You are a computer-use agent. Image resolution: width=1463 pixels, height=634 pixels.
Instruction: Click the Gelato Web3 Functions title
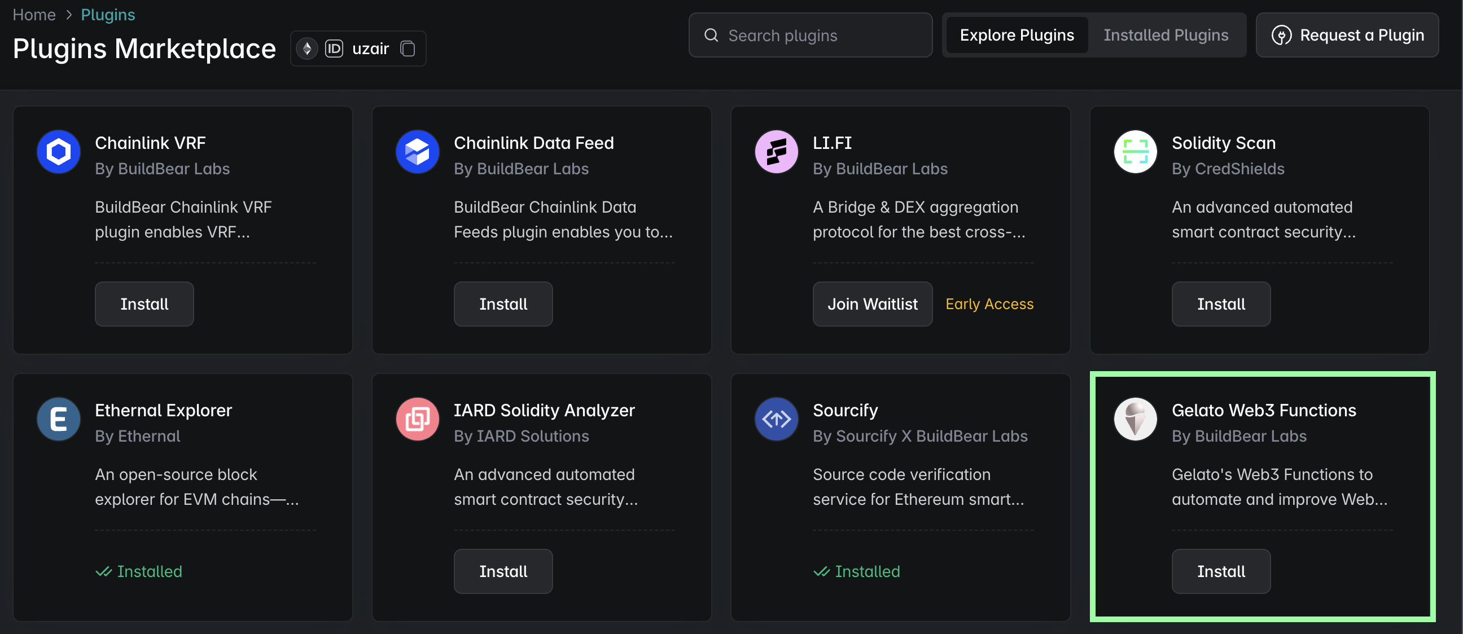(x=1264, y=411)
